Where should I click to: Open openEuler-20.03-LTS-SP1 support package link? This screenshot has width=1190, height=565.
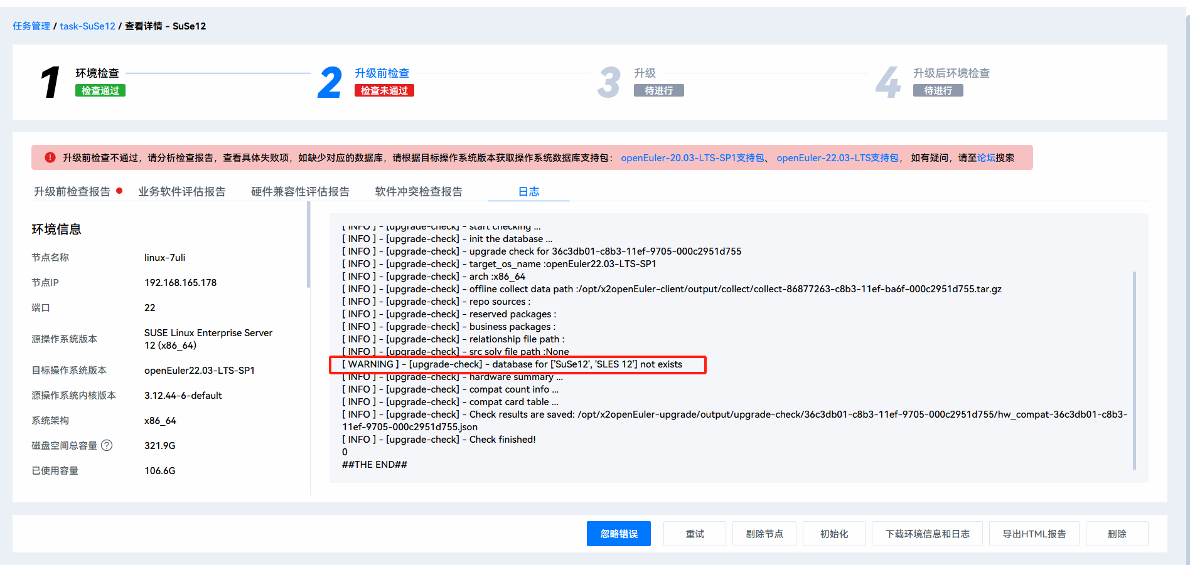(x=692, y=158)
